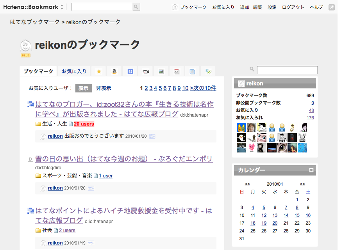
Task: Click the header search input field
Action: (x=102, y=7)
